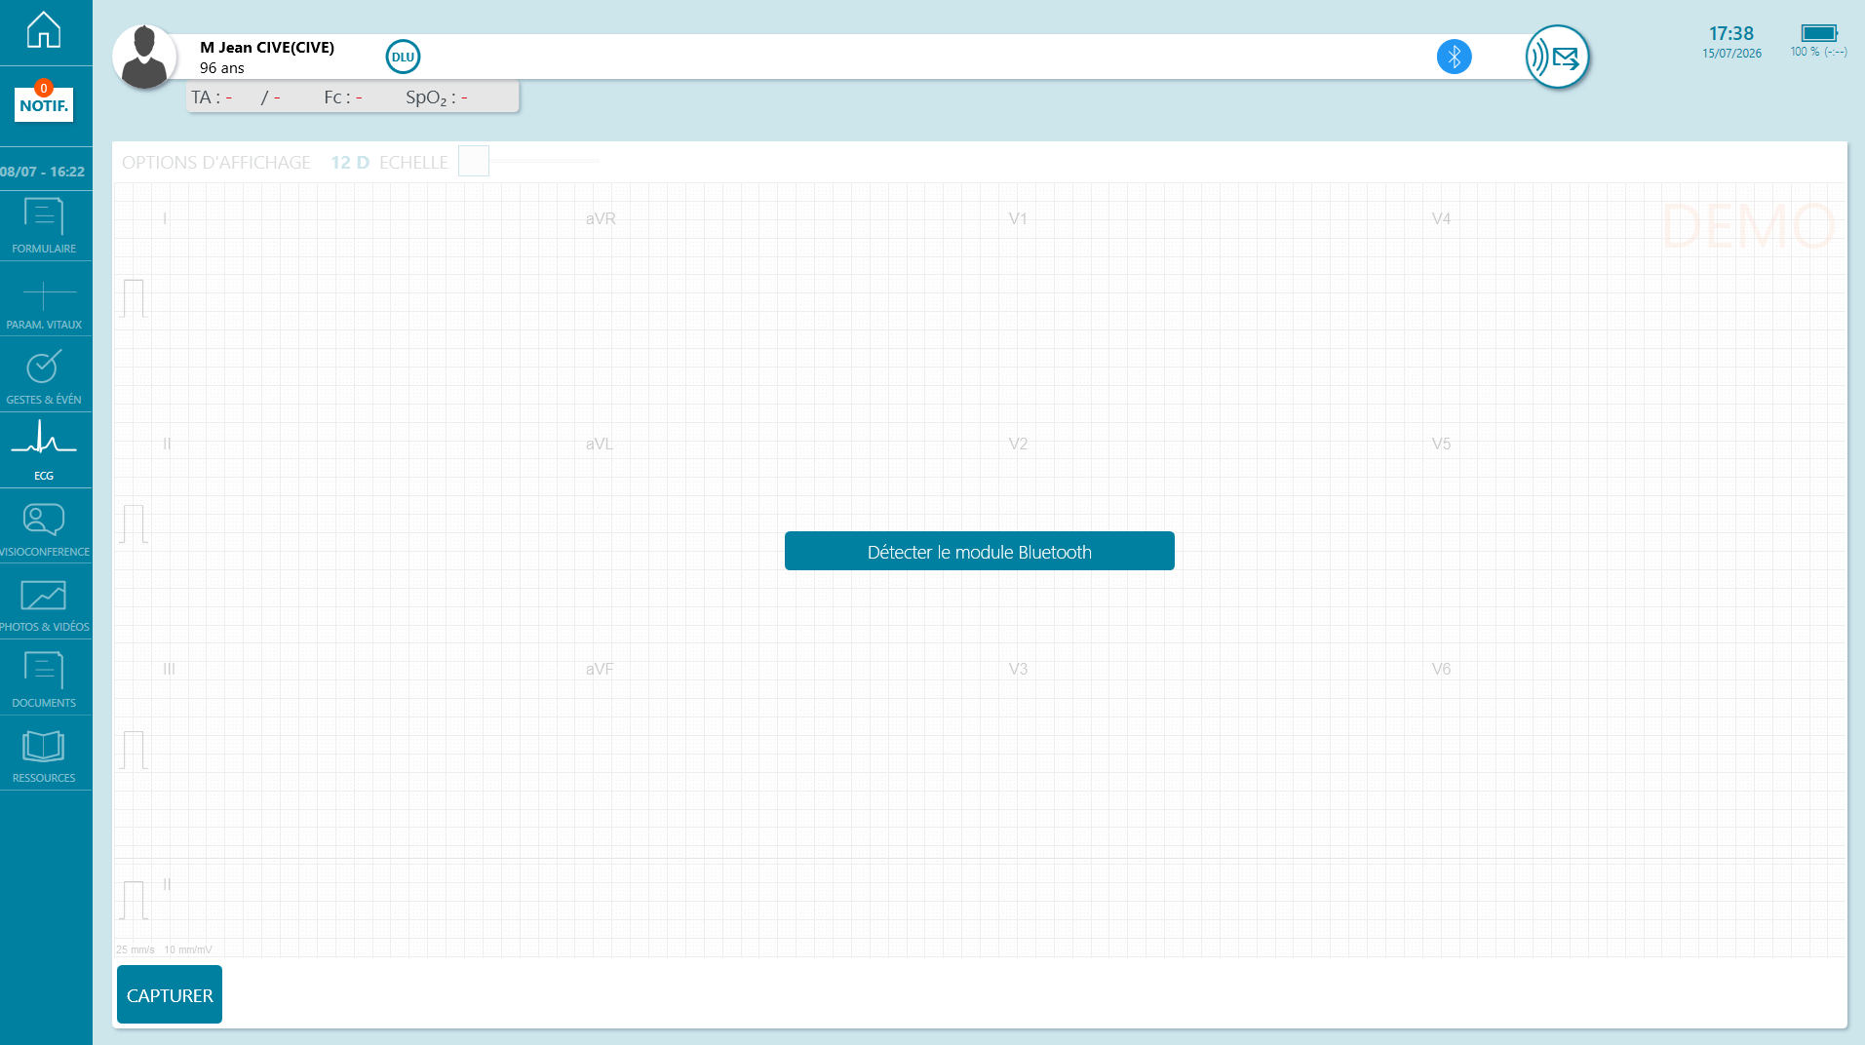
Task: Click the 10 mm/mV gain label
Action: (x=188, y=949)
